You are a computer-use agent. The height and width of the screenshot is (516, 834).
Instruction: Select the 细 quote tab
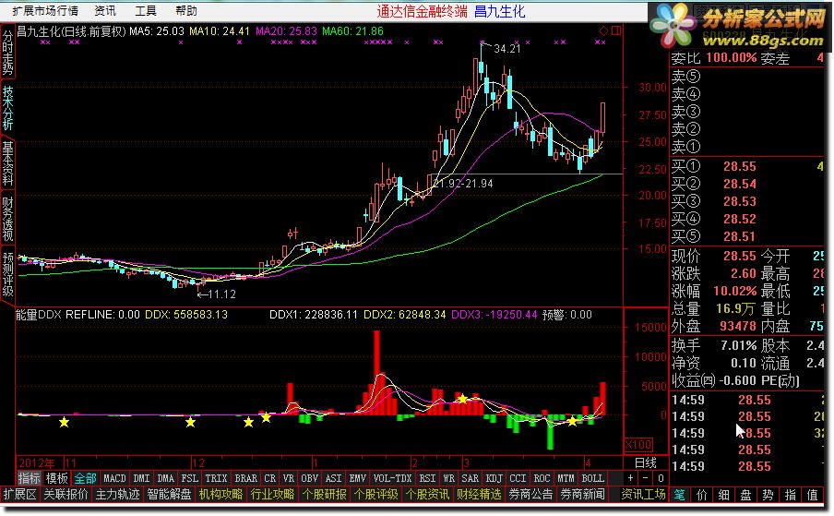[x=724, y=495]
